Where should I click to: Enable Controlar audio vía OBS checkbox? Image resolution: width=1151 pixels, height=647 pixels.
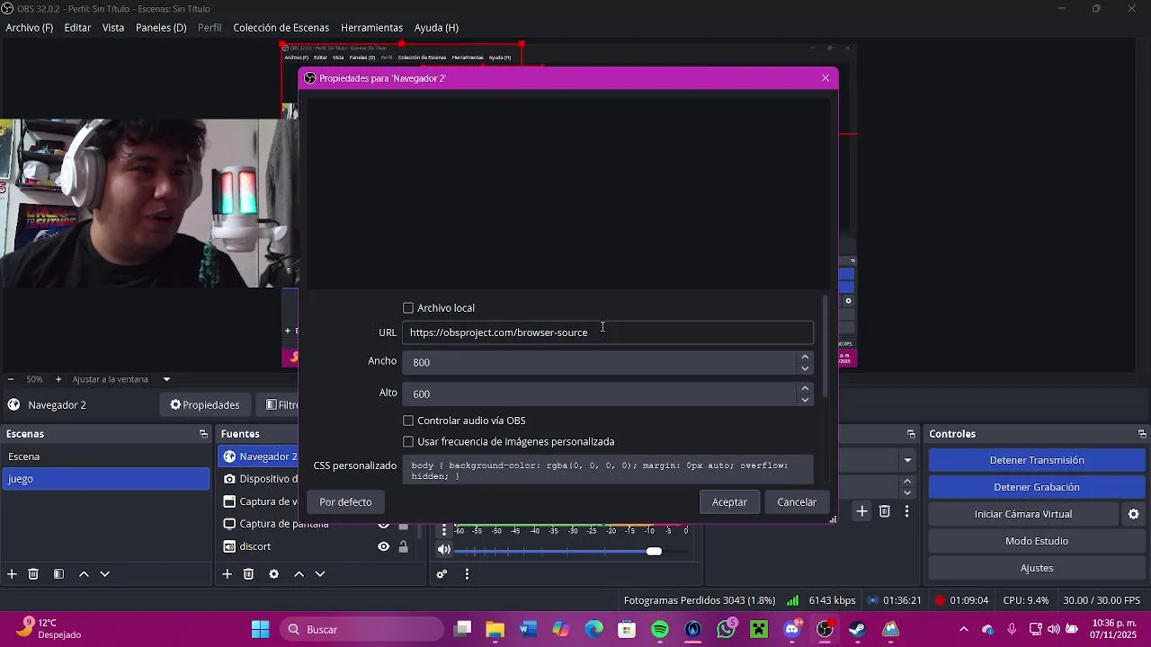pos(408,421)
